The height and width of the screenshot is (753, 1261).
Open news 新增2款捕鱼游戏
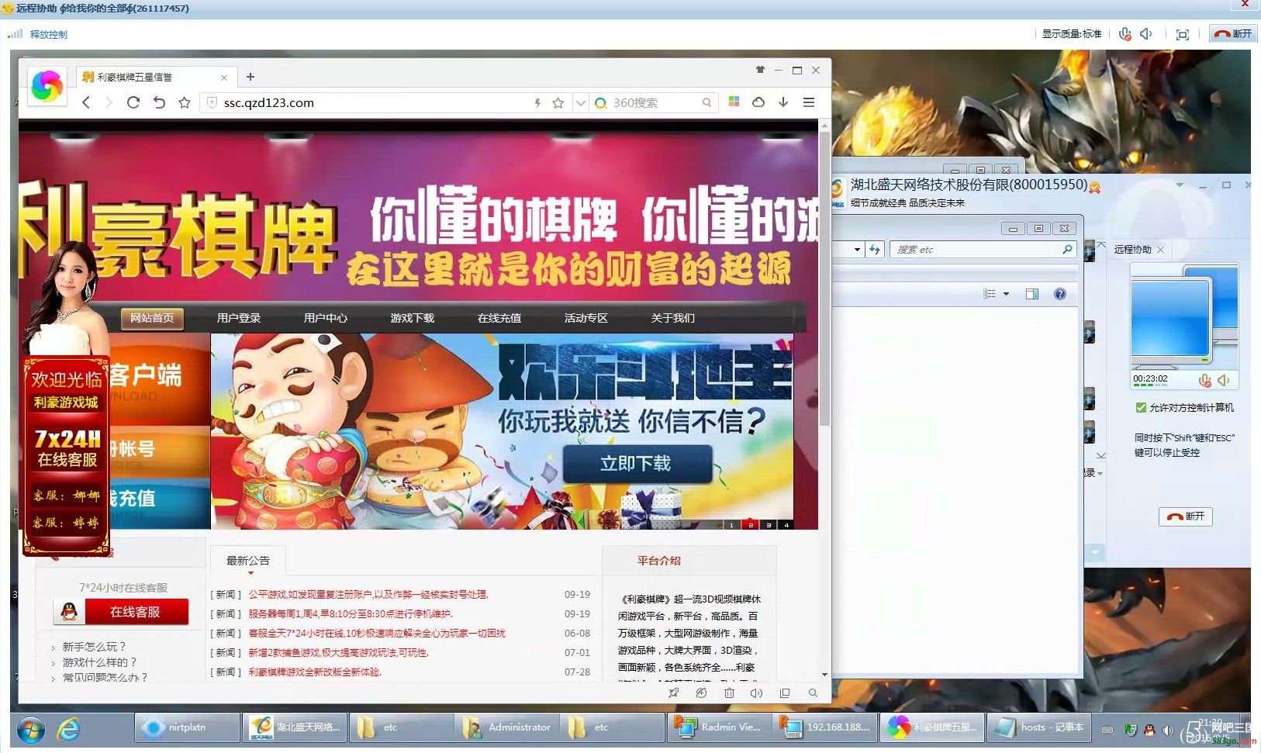[x=338, y=653]
